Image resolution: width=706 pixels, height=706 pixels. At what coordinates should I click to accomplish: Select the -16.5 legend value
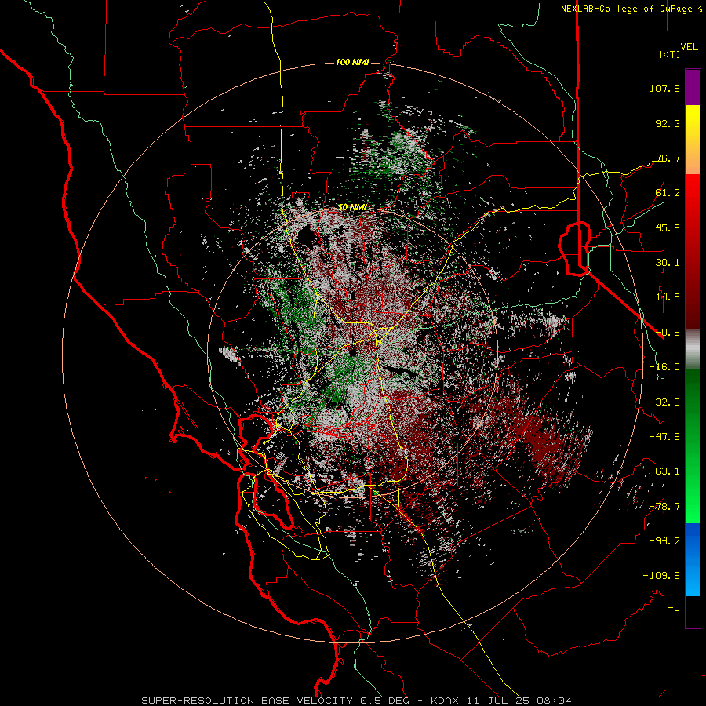[664, 367]
